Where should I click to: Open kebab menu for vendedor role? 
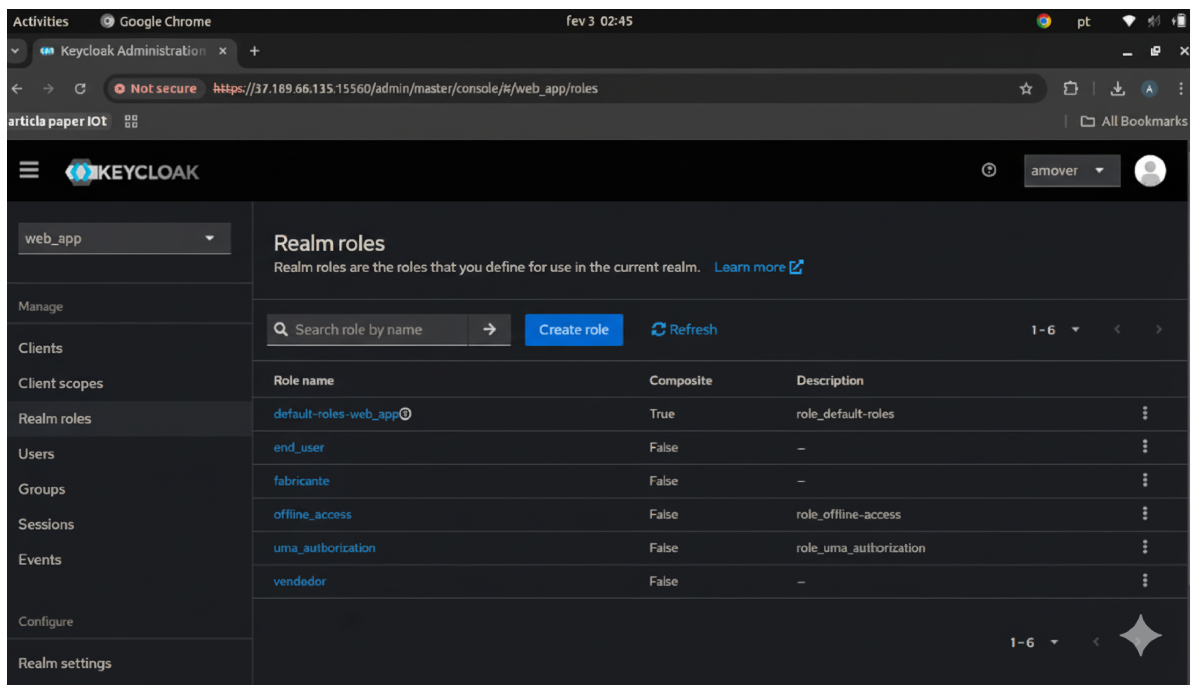pos(1145,581)
